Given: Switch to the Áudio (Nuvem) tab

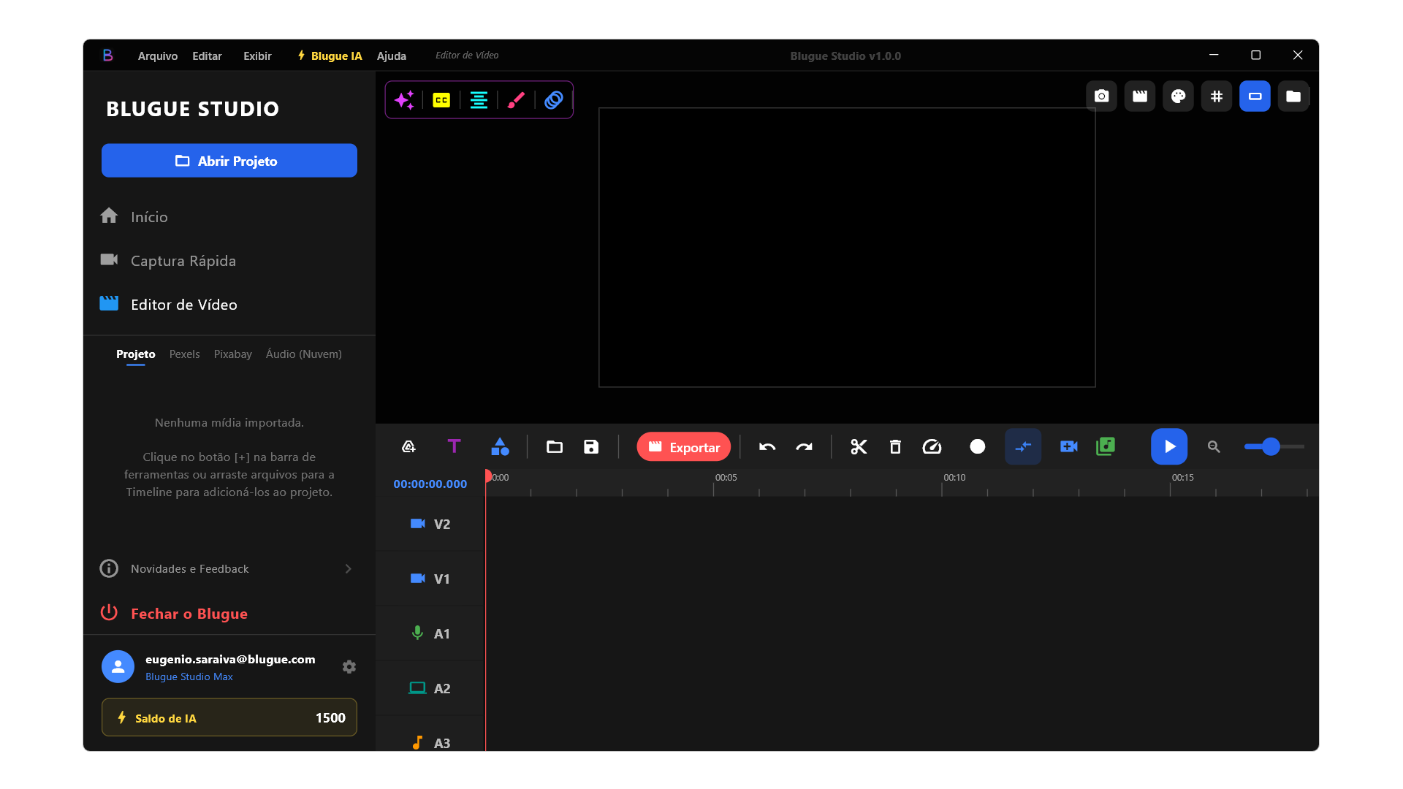Looking at the screenshot, I should pyautogui.click(x=304, y=354).
